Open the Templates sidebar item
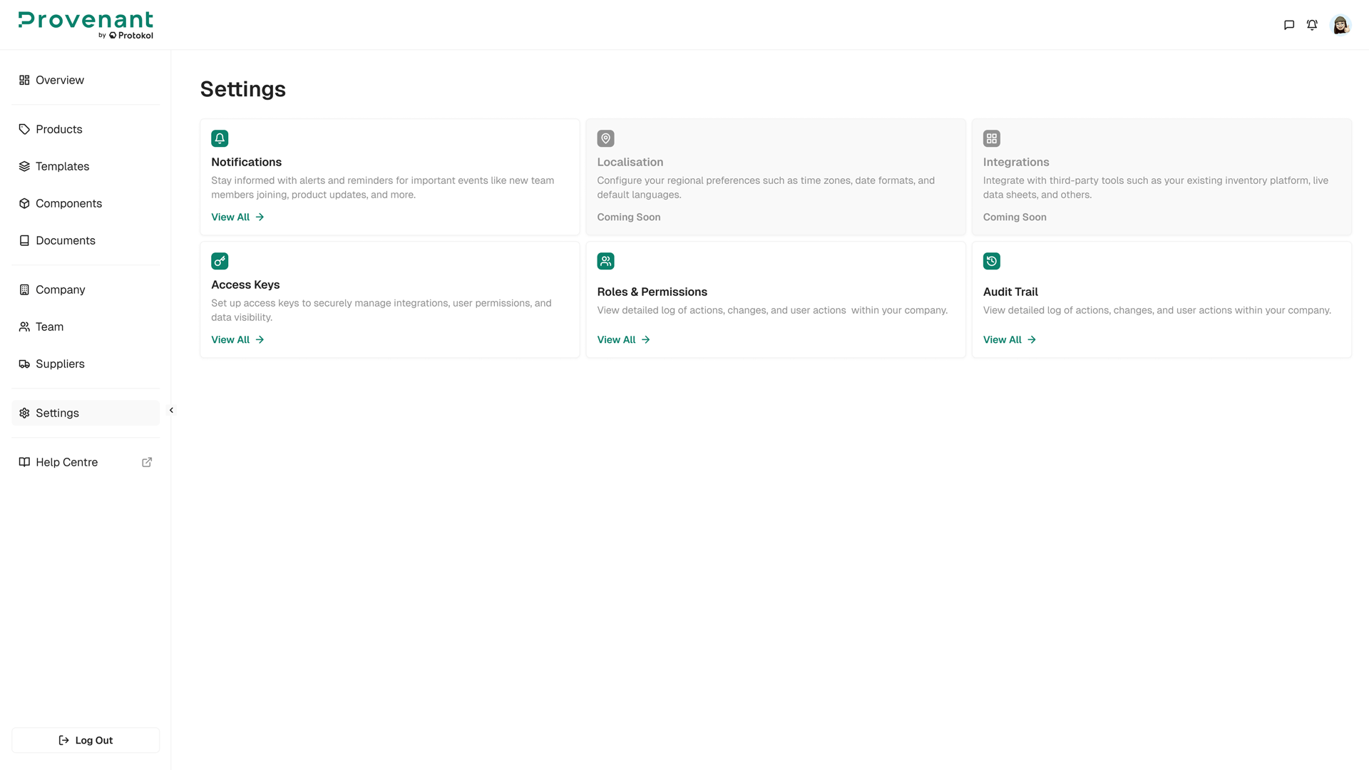The image size is (1369, 770). (62, 166)
